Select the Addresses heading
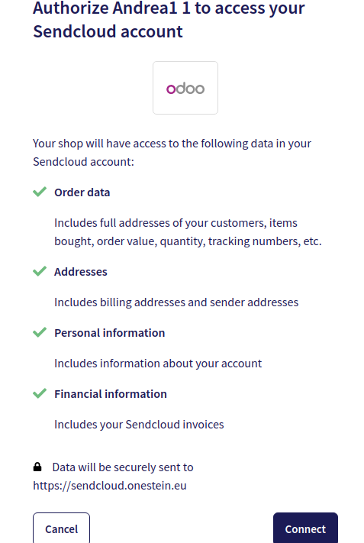The image size is (364, 543). pyautogui.click(x=81, y=272)
